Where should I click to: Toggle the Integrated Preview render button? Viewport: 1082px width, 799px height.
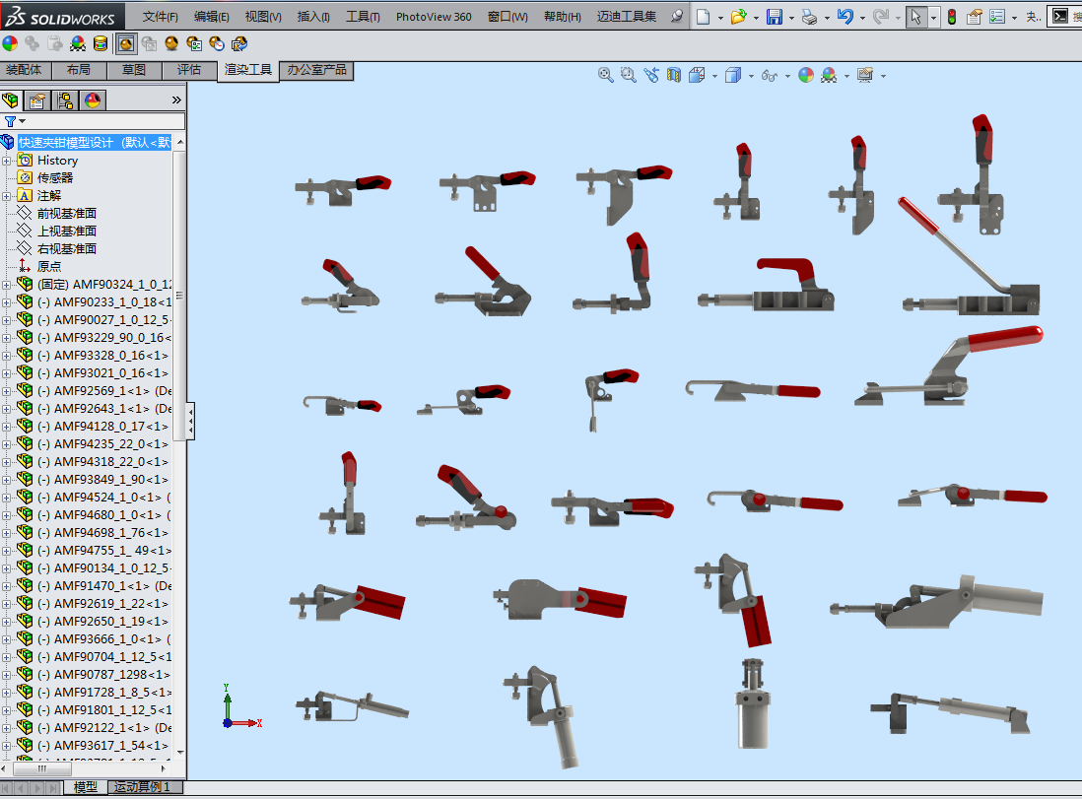click(126, 43)
